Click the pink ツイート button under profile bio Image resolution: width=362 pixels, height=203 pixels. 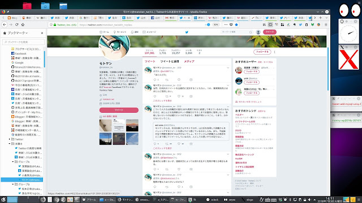pos(119,110)
